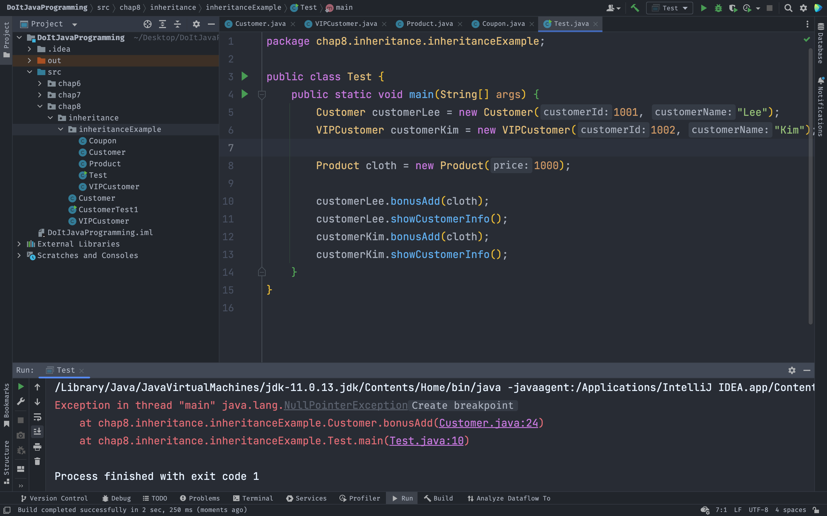The width and height of the screenshot is (827, 516).
Task: Toggle soft-wrap in Run console
Action: [37, 417]
